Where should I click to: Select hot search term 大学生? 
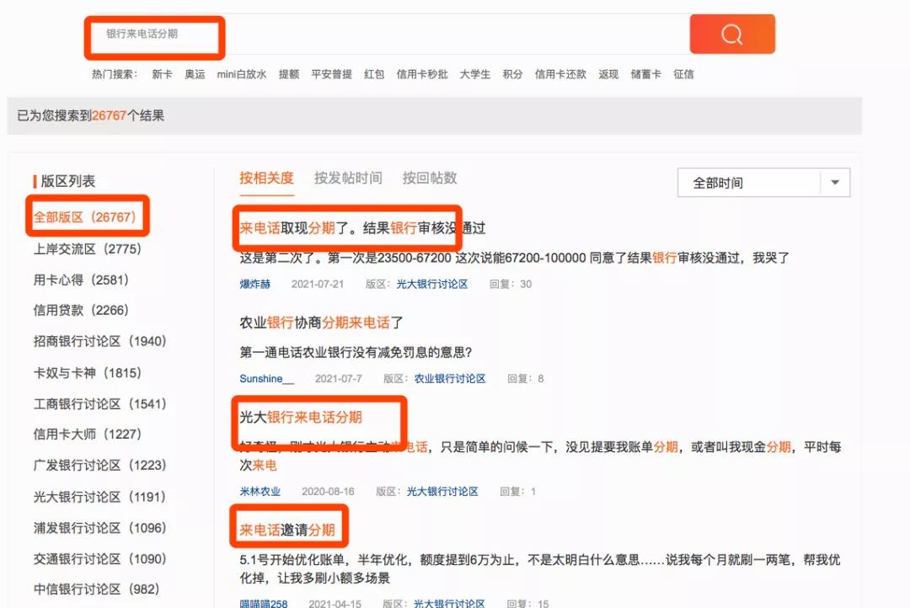[474, 74]
